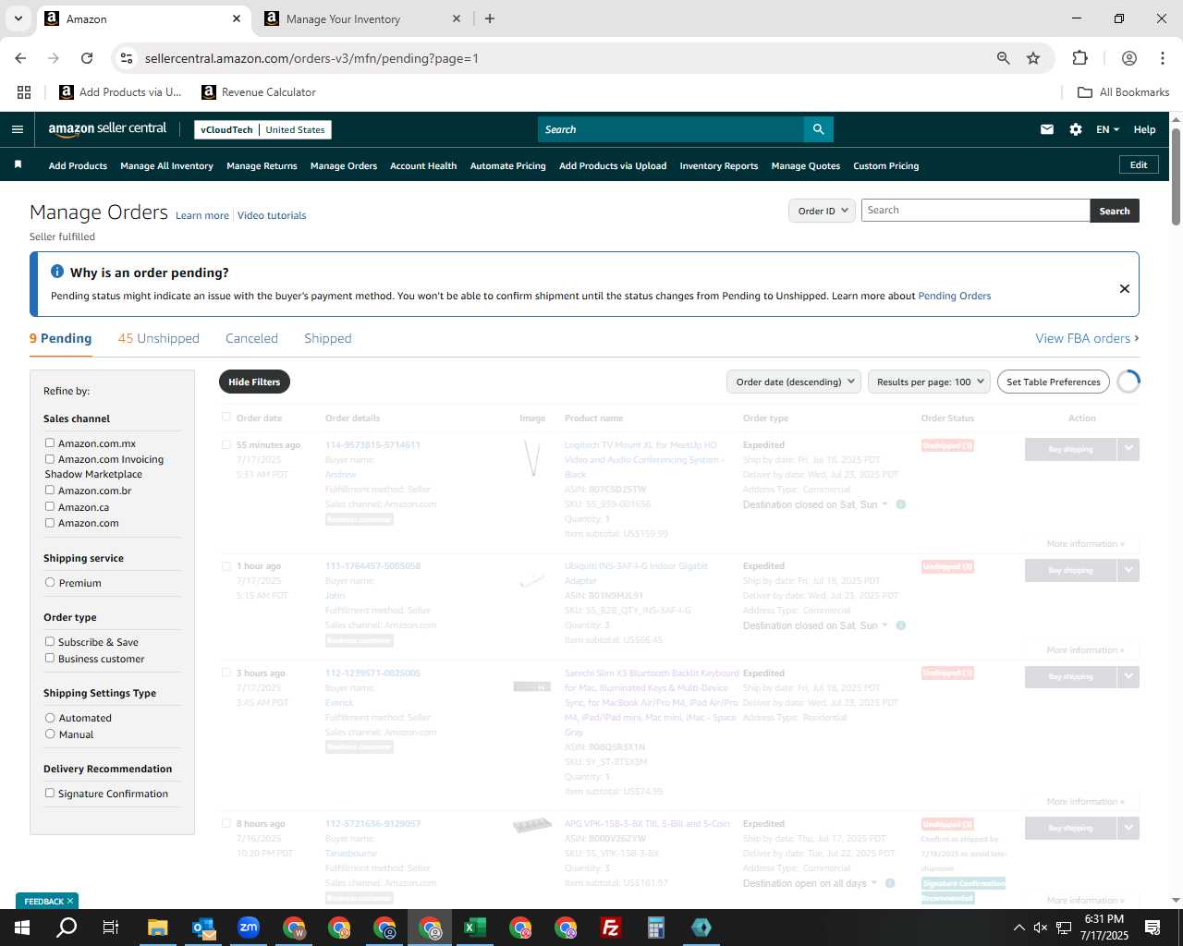Check Subscribe & Save order type
1183x946 pixels.
click(x=50, y=641)
